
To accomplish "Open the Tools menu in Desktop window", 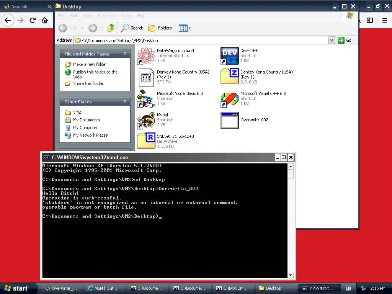I will (x=126, y=16).
